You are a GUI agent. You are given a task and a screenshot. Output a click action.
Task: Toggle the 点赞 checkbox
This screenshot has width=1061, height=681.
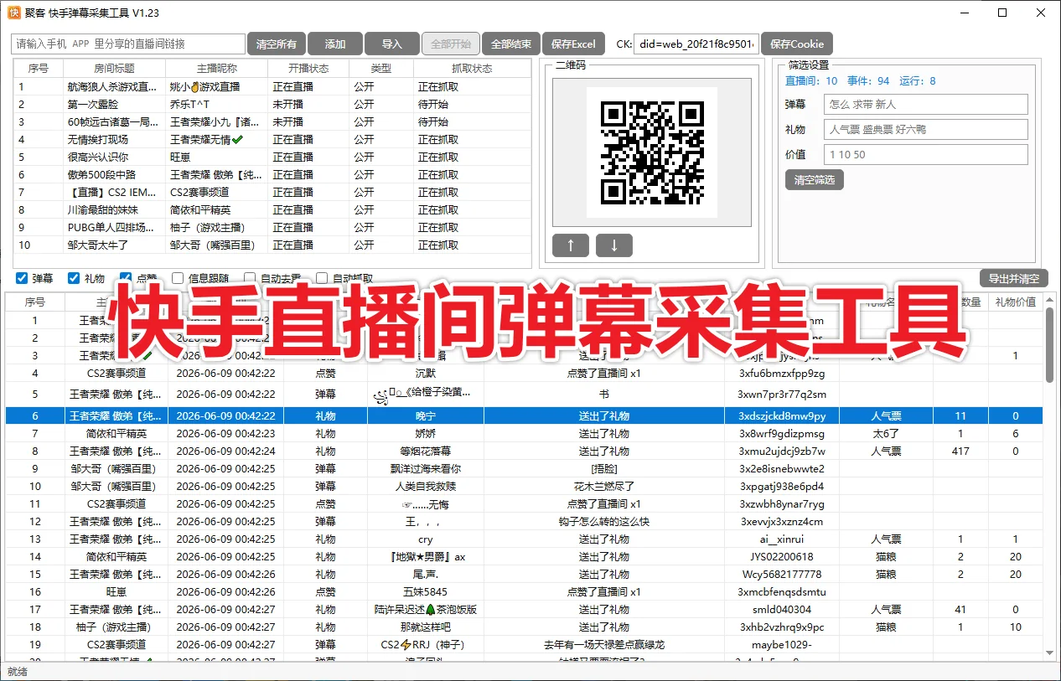point(126,278)
